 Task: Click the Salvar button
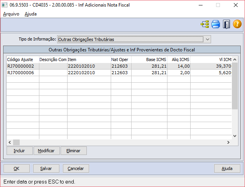[x=46, y=168]
